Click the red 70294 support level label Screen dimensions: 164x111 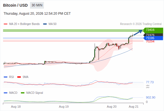click(150, 41)
